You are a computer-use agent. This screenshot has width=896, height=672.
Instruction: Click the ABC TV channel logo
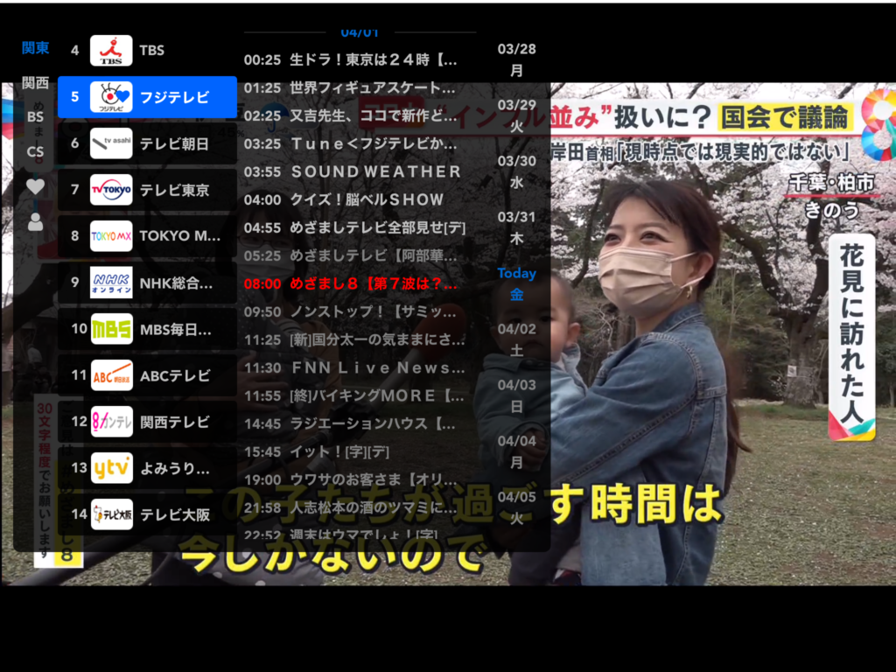click(x=111, y=375)
